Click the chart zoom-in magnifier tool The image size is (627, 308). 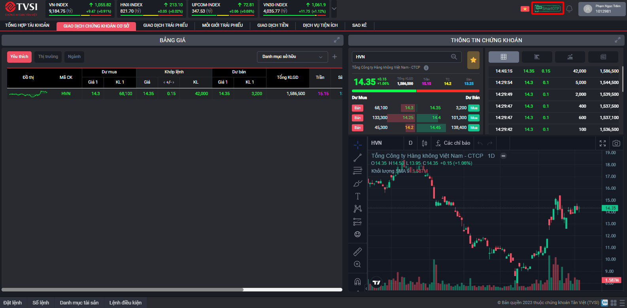(x=357, y=264)
